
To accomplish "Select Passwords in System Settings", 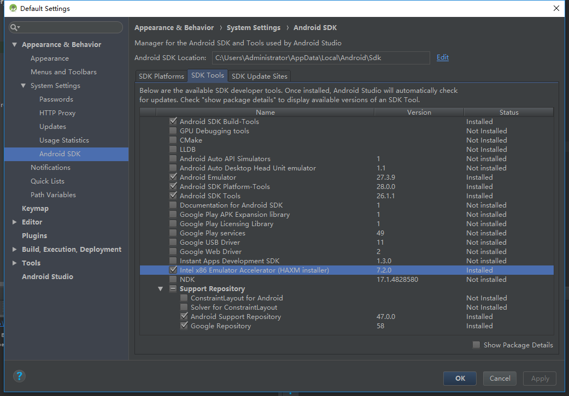I will click(56, 99).
